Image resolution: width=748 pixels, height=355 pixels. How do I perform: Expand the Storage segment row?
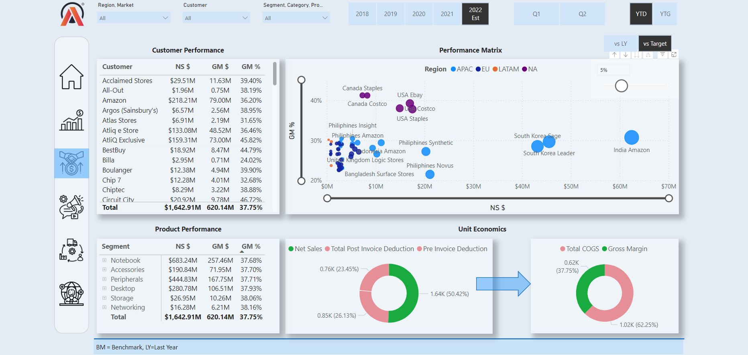tap(104, 298)
